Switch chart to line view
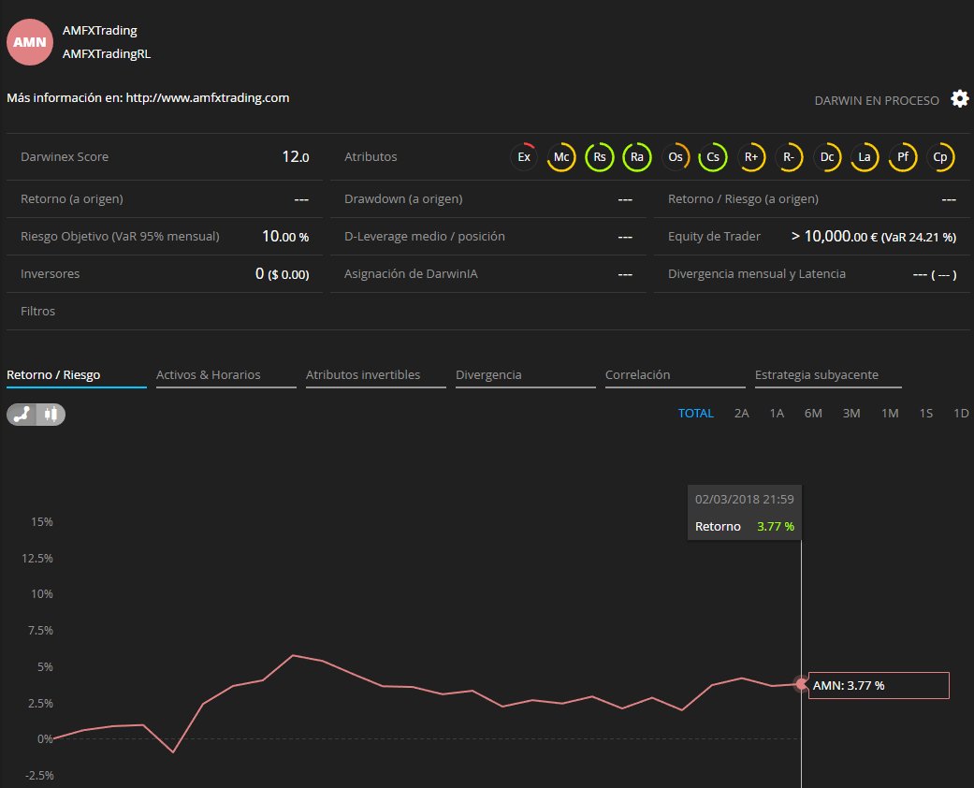The height and width of the screenshot is (788, 974). 22,414
